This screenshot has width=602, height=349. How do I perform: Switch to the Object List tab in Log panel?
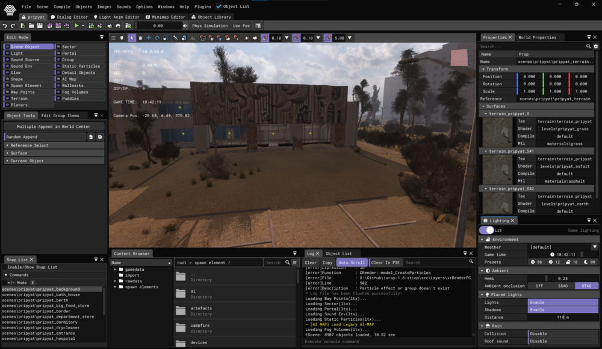338,253
